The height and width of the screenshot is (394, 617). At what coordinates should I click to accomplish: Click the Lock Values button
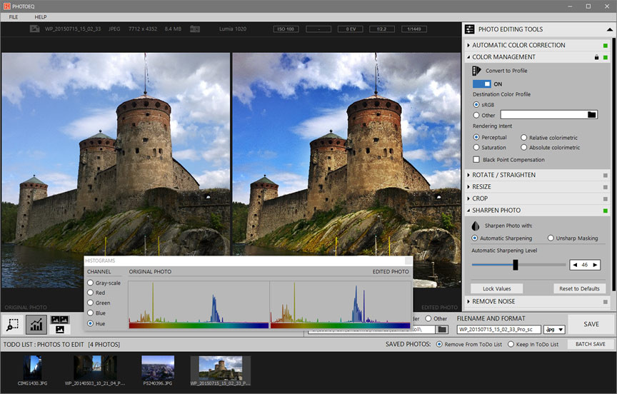(x=496, y=288)
